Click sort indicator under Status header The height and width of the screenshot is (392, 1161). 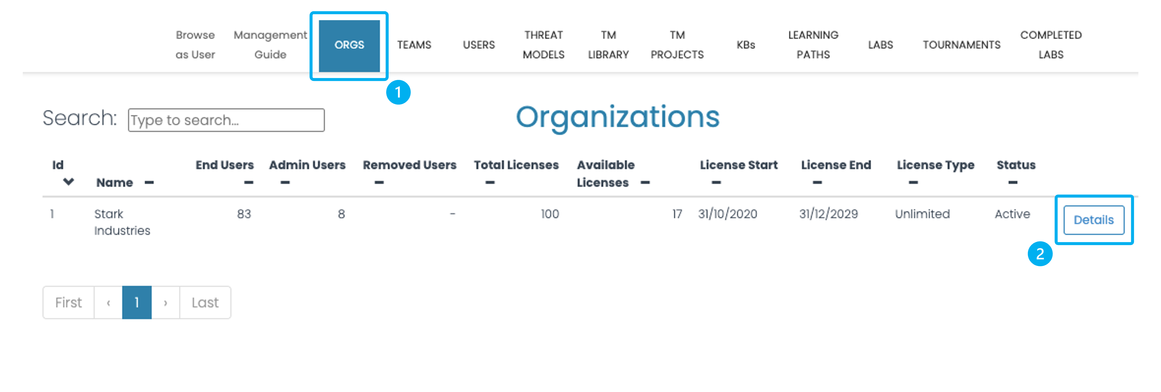click(x=1013, y=183)
